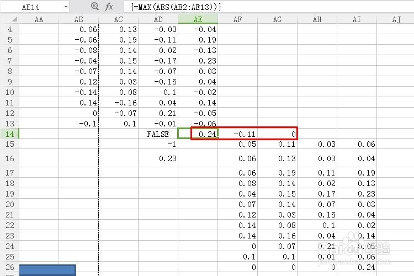The height and width of the screenshot is (276, 414).
Task: Click cell AB13 showing -0.1
Action: pyautogui.click(x=79, y=123)
